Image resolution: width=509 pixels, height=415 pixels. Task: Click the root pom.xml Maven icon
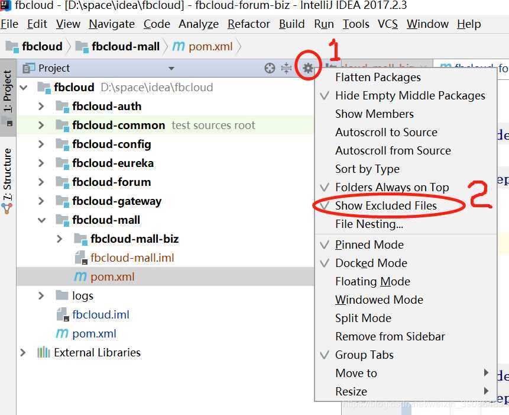coord(62,333)
